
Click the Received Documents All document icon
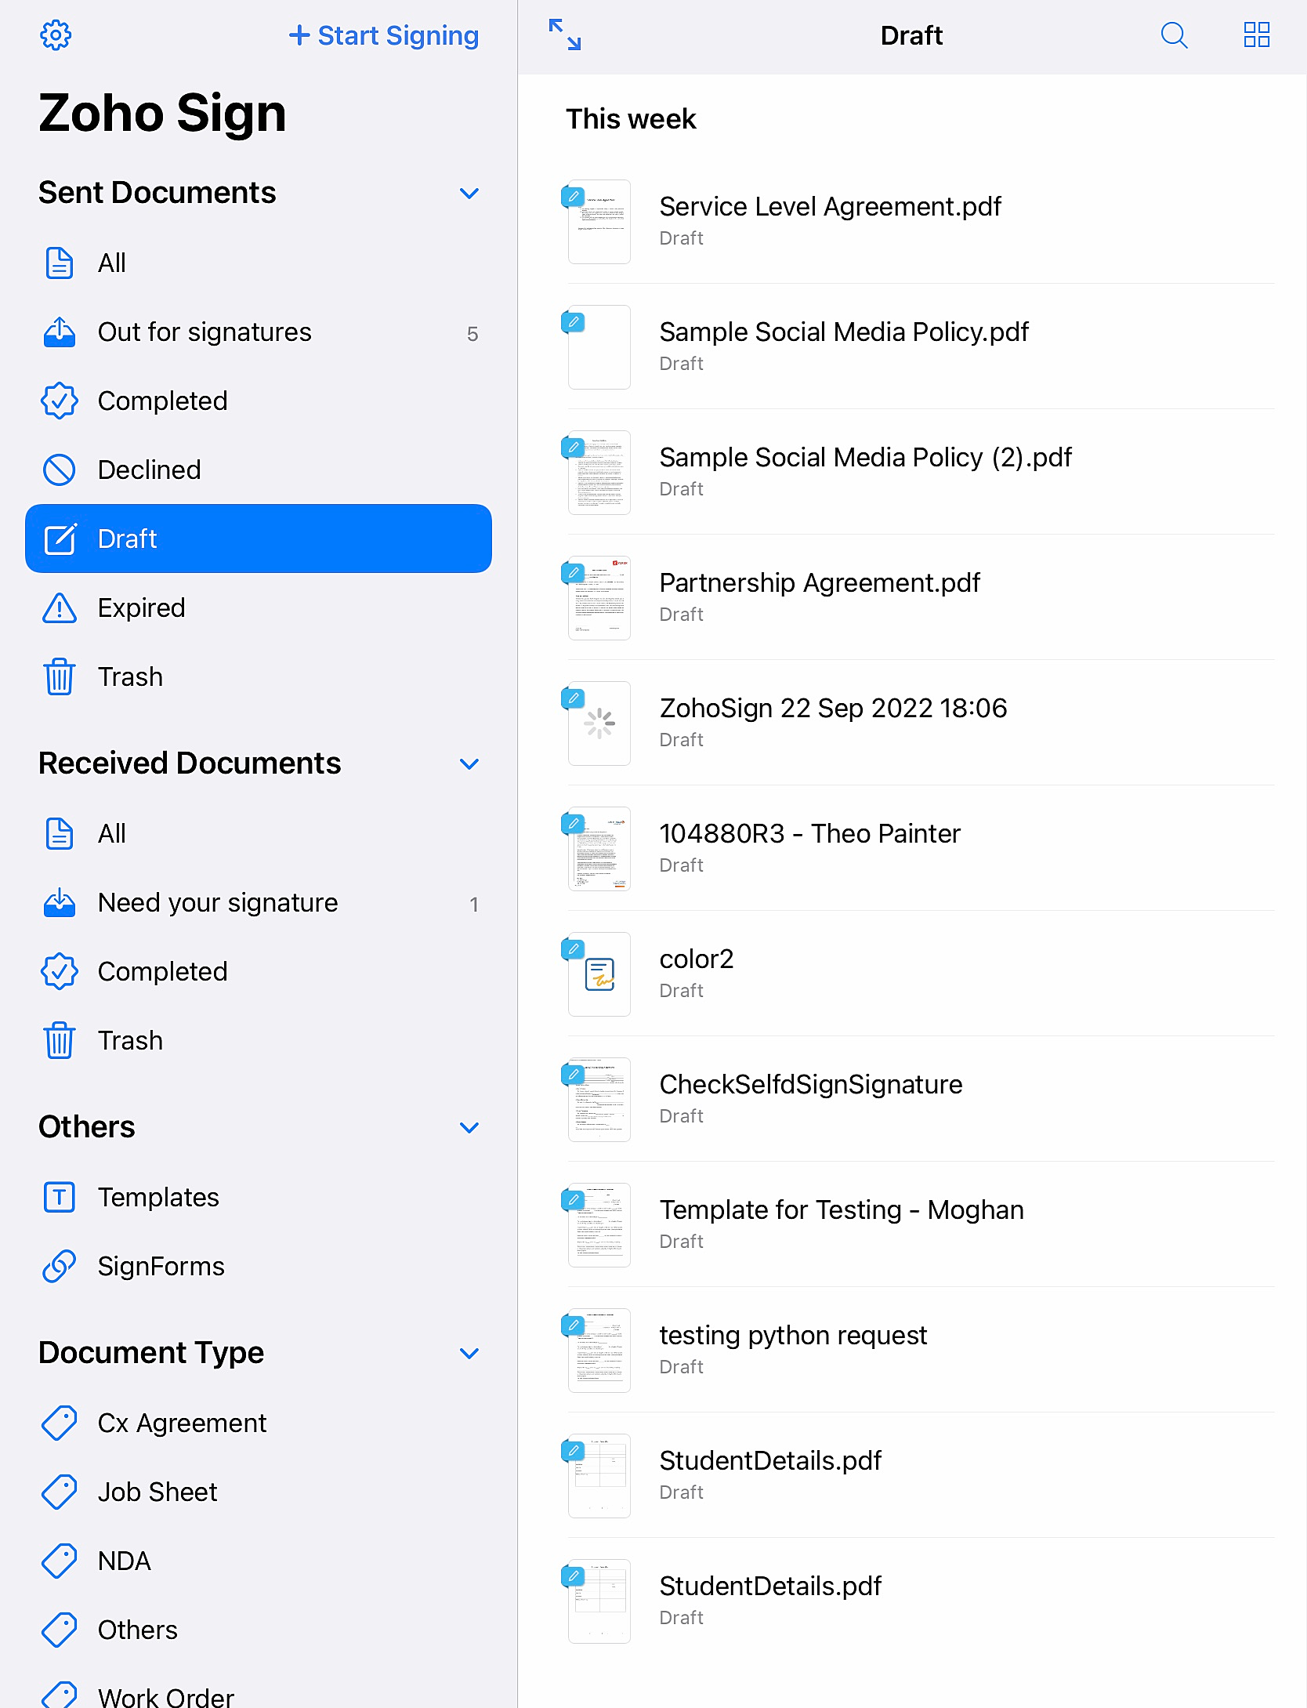point(60,833)
